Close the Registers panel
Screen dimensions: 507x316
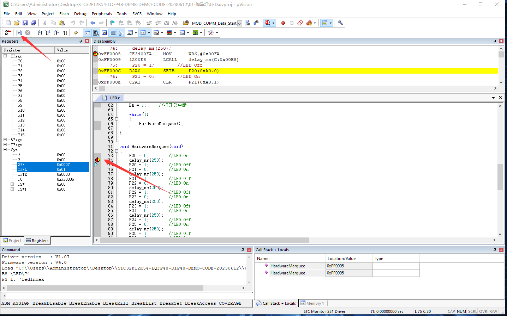click(87, 41)
